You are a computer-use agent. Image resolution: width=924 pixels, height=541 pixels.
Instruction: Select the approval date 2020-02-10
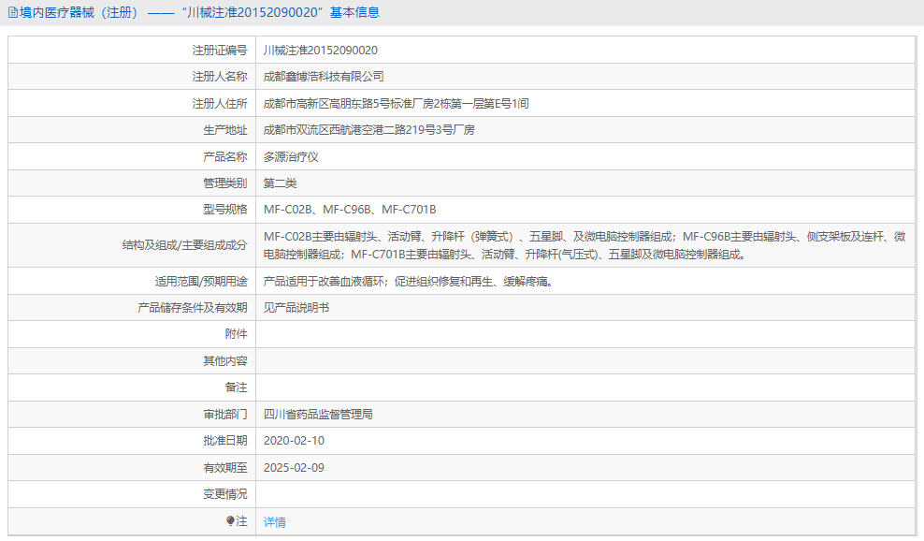coord(294,441)
